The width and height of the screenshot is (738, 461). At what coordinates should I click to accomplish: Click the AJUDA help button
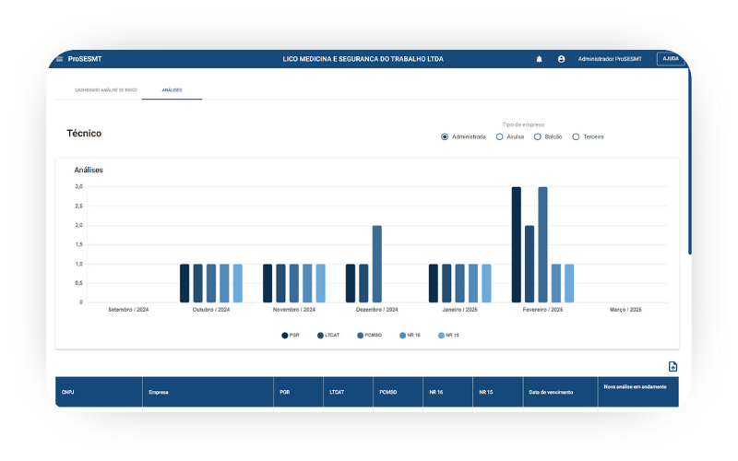(x=671, y=59)
